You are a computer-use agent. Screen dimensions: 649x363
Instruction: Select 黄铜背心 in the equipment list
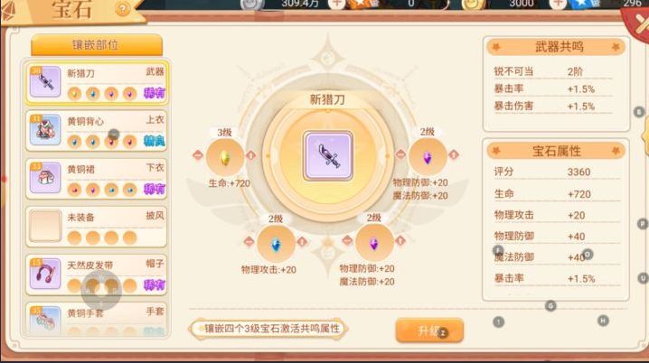[x=97, y=131]
